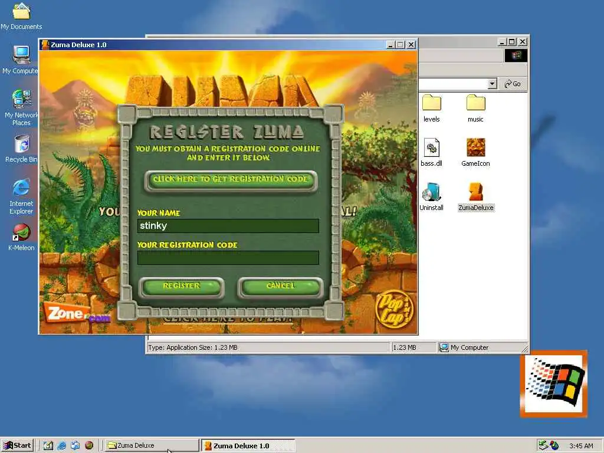Switch to Zuma Deluxe 1.0 taskbar button
604x453 pixels.
pos(248,445)
